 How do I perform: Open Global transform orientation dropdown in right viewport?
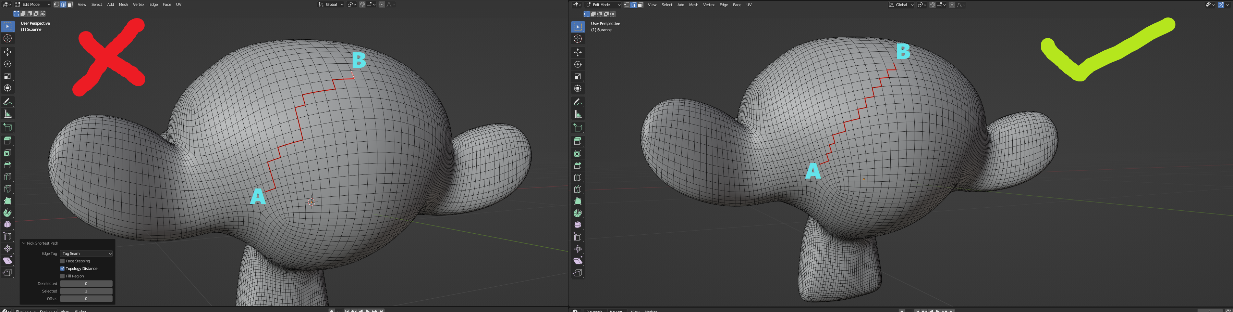tap(901, 5)
